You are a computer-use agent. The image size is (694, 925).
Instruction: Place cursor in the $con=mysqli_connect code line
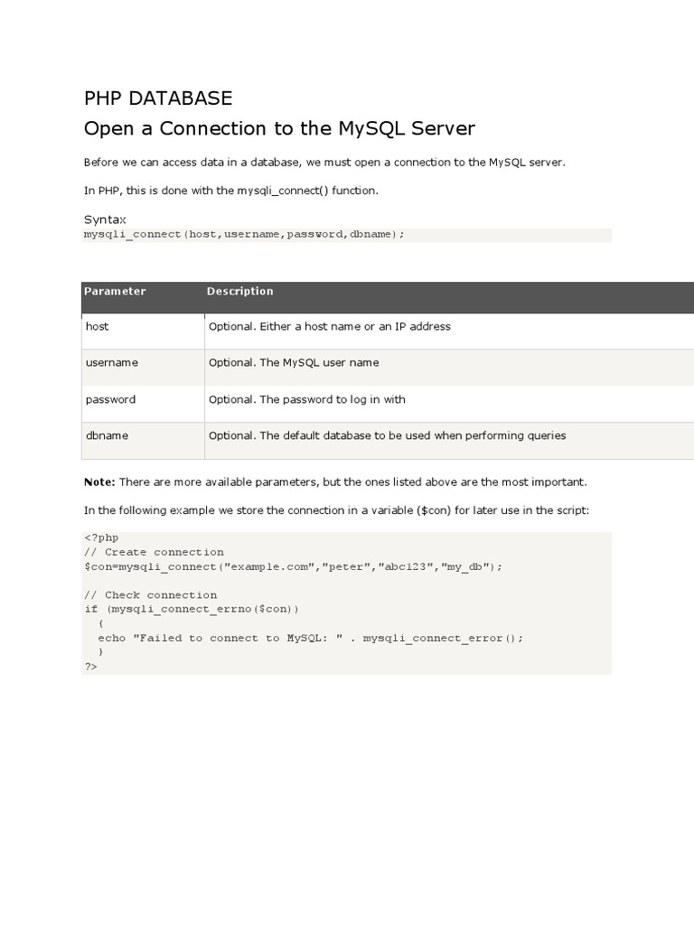(292, 566)
